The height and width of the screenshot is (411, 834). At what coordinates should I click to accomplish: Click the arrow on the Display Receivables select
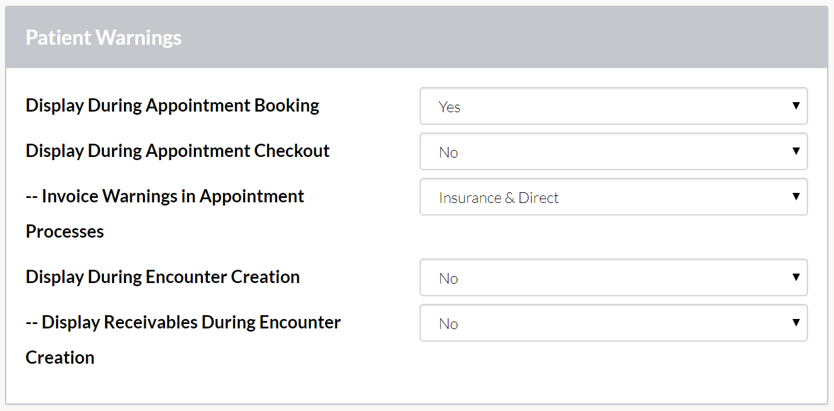(x=796, y=323)
